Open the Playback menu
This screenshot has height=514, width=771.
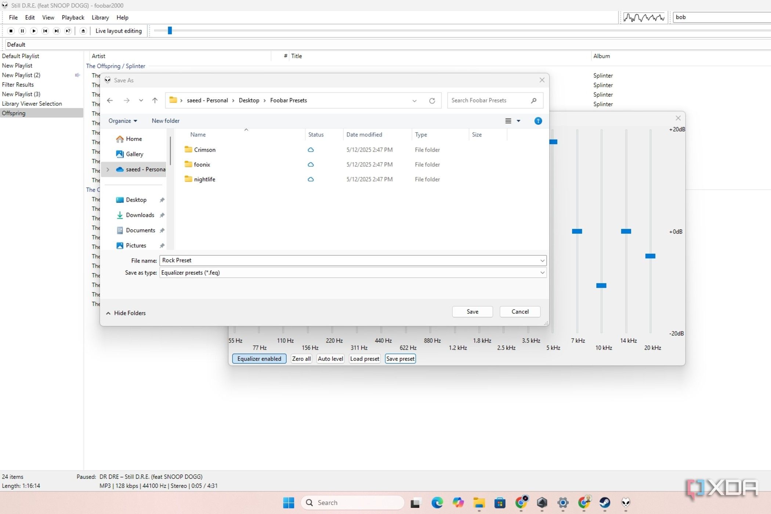(73, 18)
